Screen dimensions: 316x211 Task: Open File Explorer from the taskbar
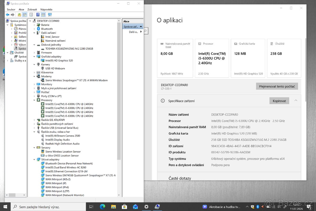[x=113, y=207]
